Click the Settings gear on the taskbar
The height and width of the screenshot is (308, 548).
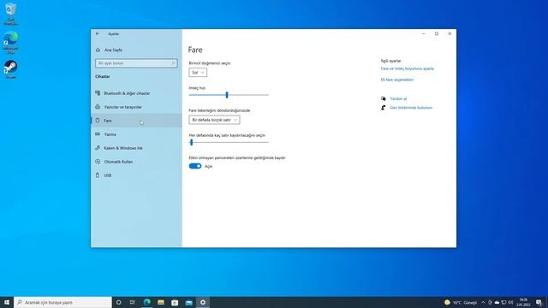pyautogui.click(x=203, y=302)
